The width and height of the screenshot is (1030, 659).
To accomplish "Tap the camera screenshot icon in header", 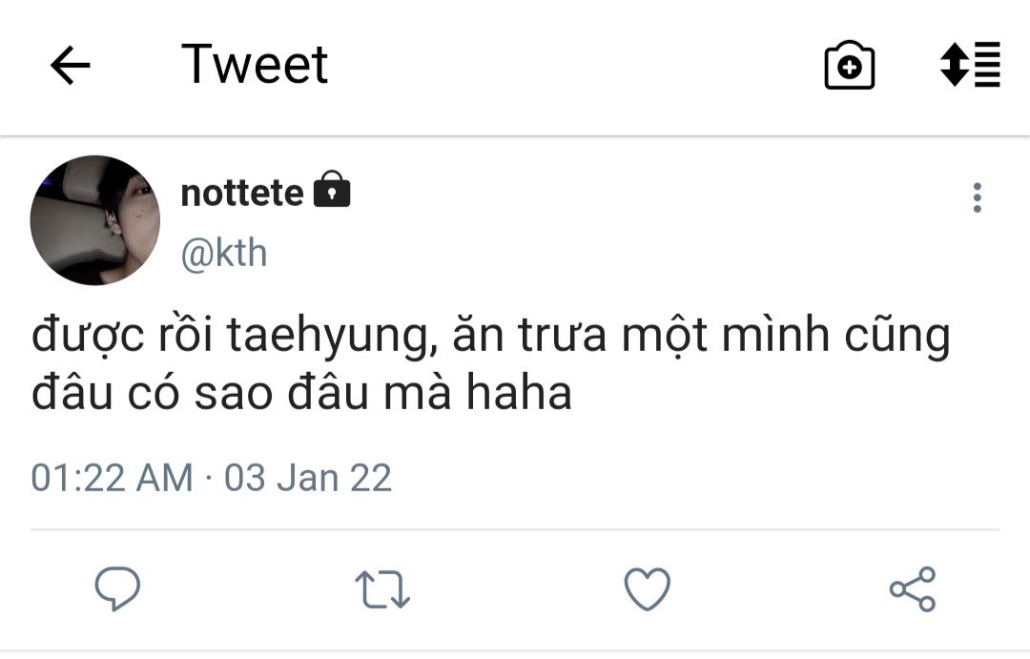I will 849,66.
